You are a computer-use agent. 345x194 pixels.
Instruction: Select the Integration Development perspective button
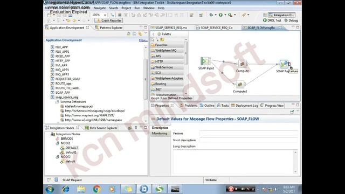(x=281, y=15)
